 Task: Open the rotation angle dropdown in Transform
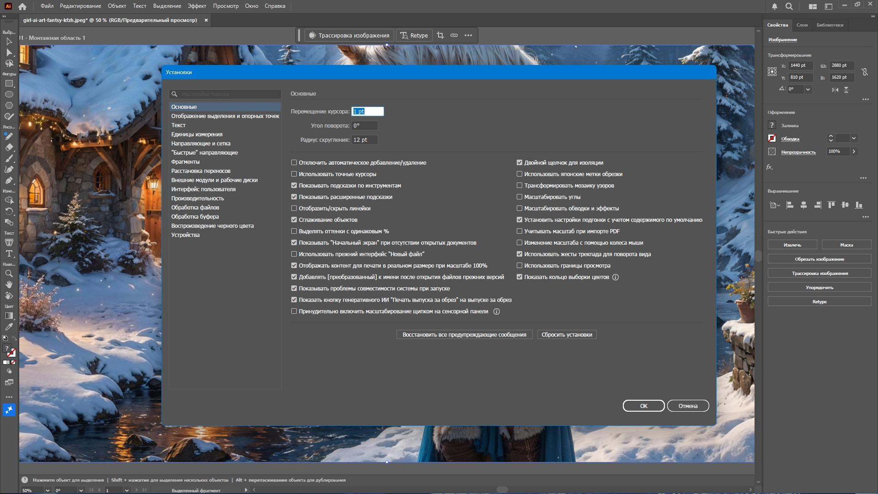(808, 90)
